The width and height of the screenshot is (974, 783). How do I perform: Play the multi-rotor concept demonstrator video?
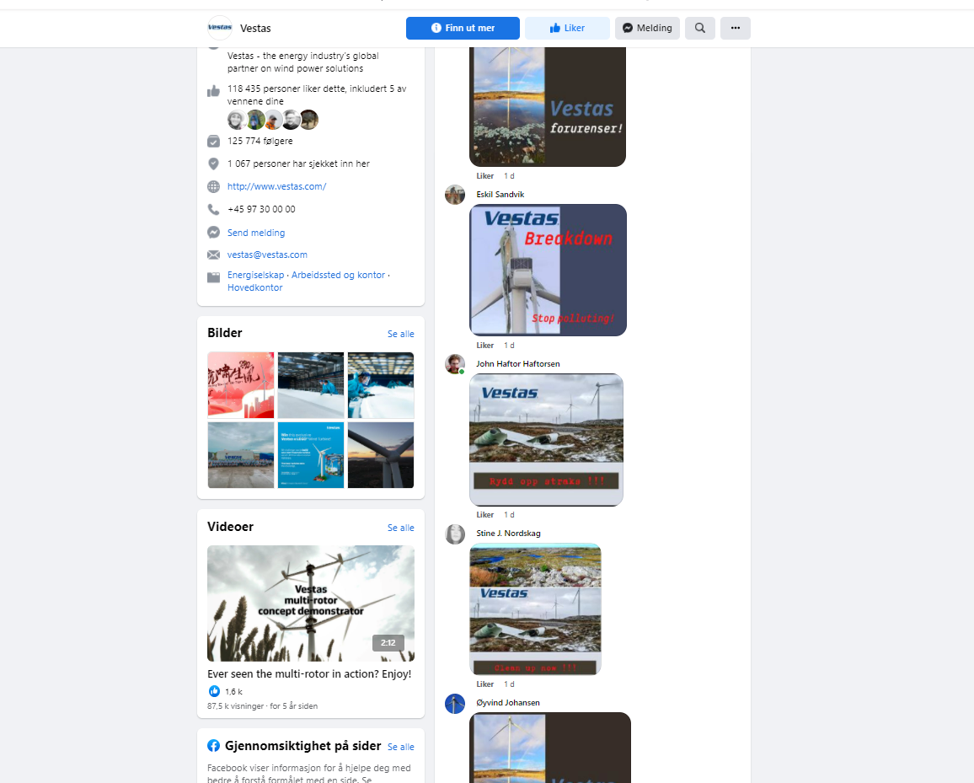pos(310,603)
